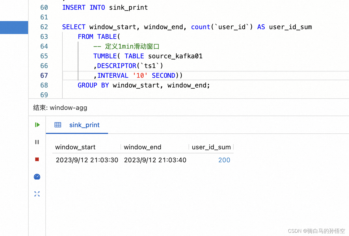This screenshot has height=236, width=349.
Task: Click the table grid icon beside sink_print
Action: tap(58, 125)
